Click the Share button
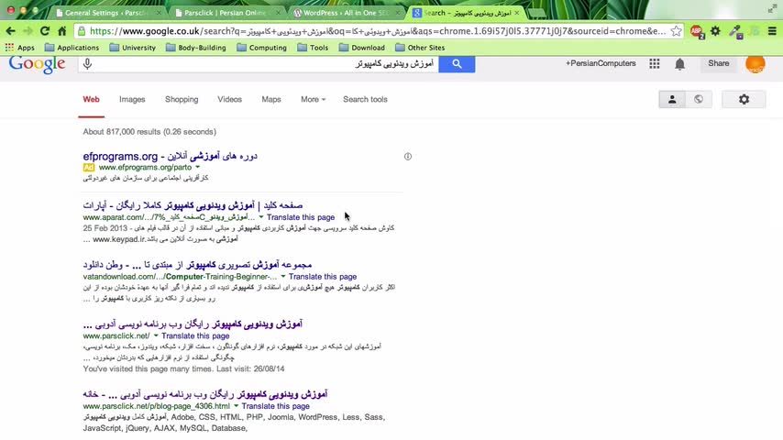Screen dimensions: 783x440 (719, 63)
